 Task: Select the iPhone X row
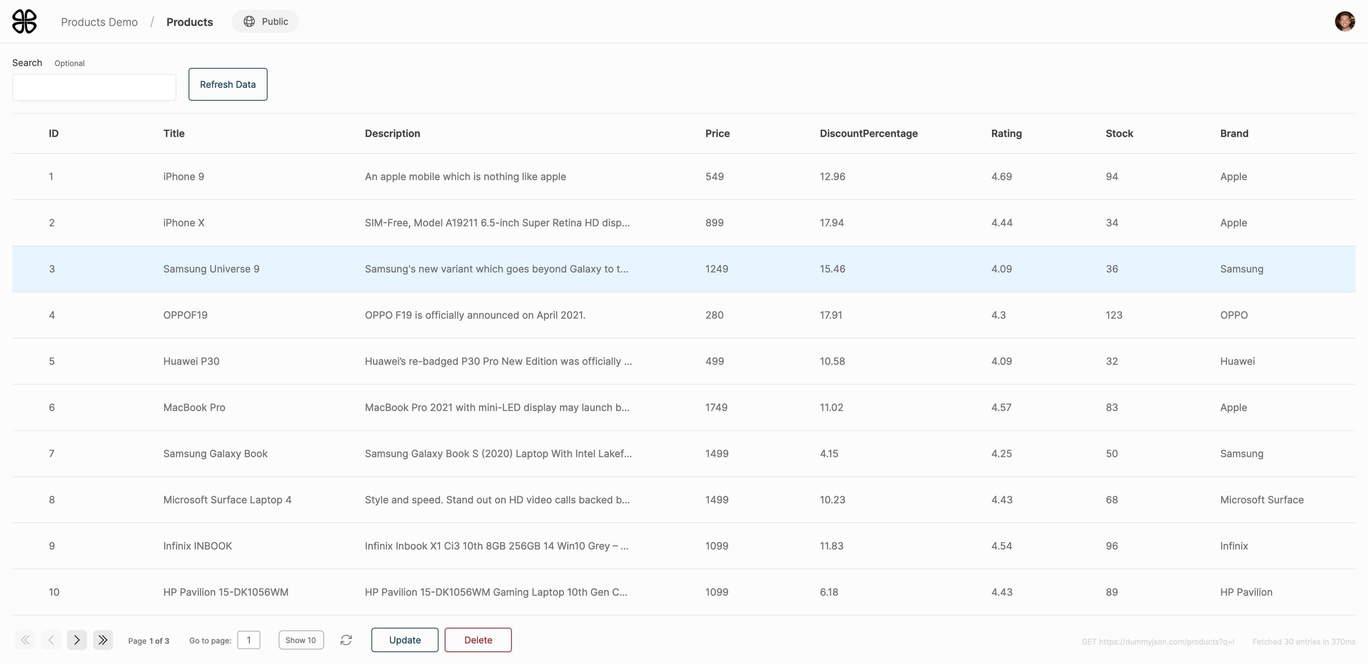click(x=684, y=223)
